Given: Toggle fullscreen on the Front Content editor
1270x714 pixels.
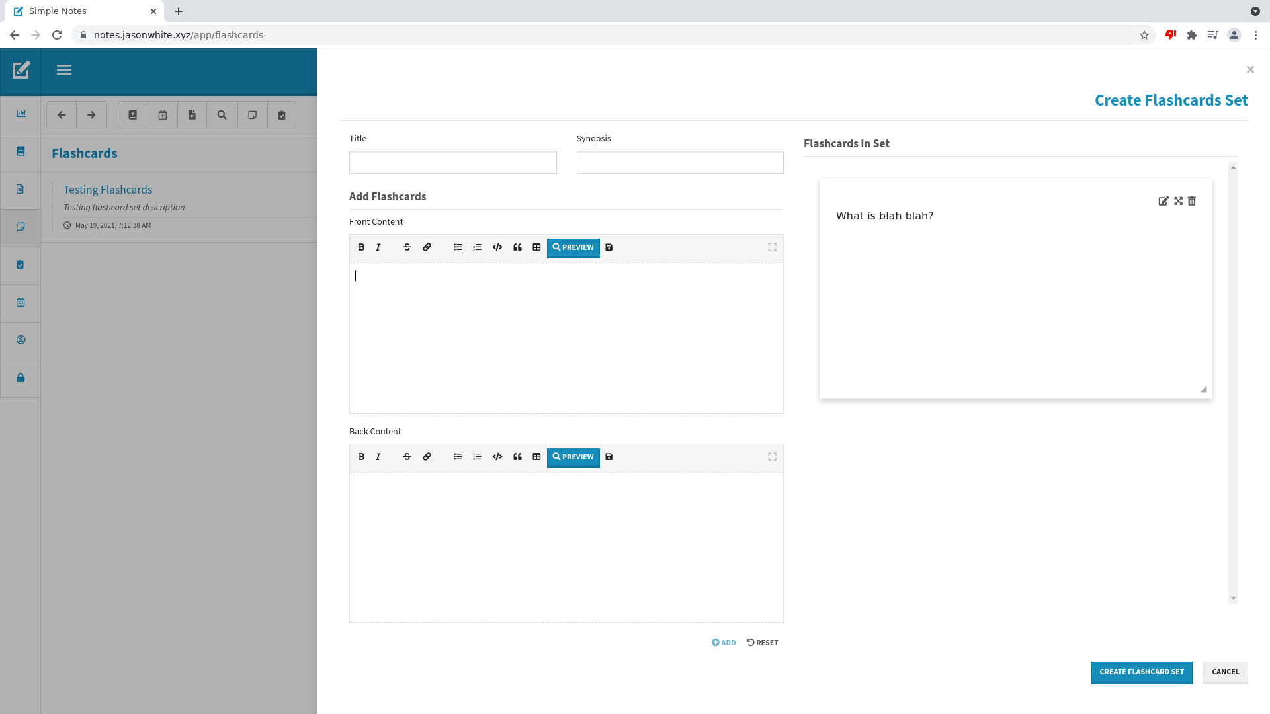Looking at the screenshot, I should 772,247.
